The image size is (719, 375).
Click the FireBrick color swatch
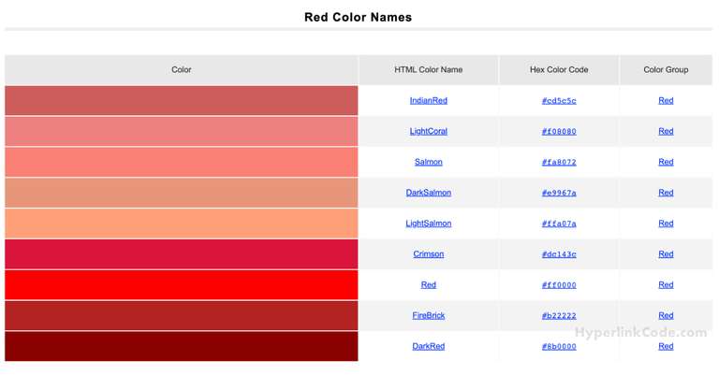coord(181,315)
